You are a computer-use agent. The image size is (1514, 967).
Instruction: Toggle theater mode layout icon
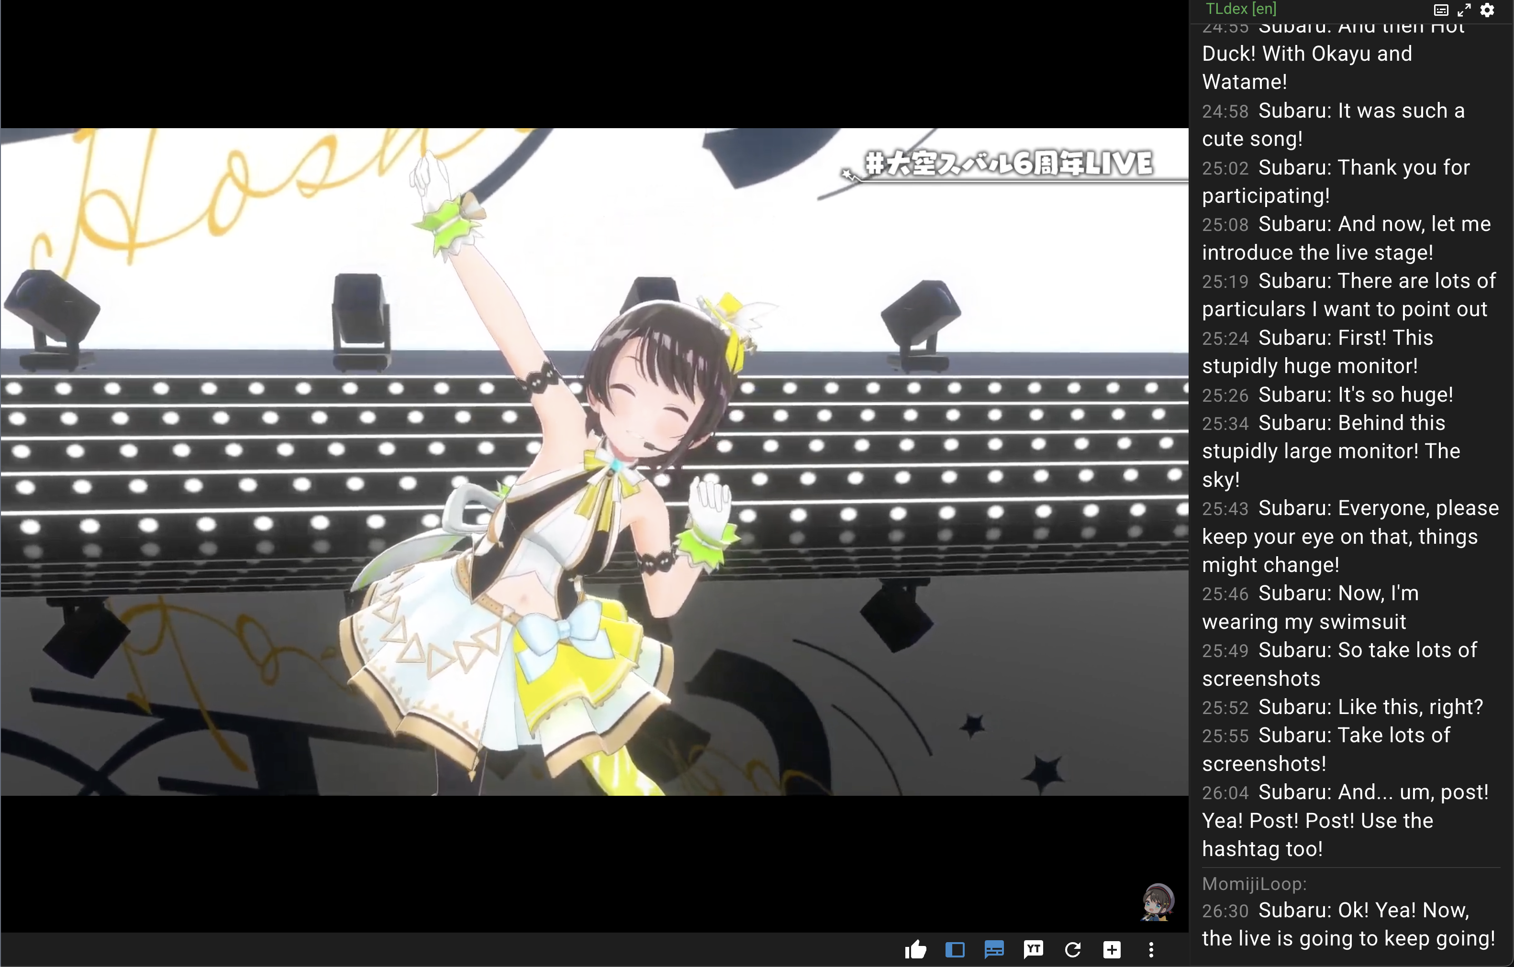955,949
